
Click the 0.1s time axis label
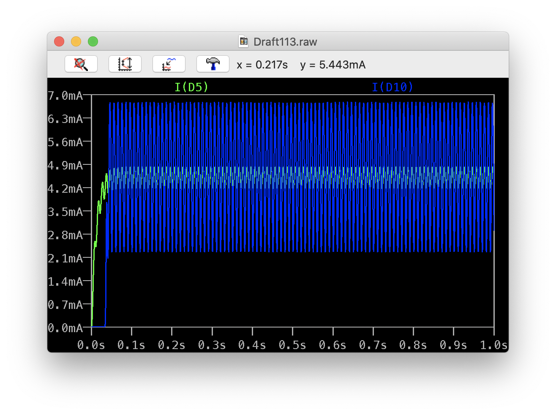(131, 345)
